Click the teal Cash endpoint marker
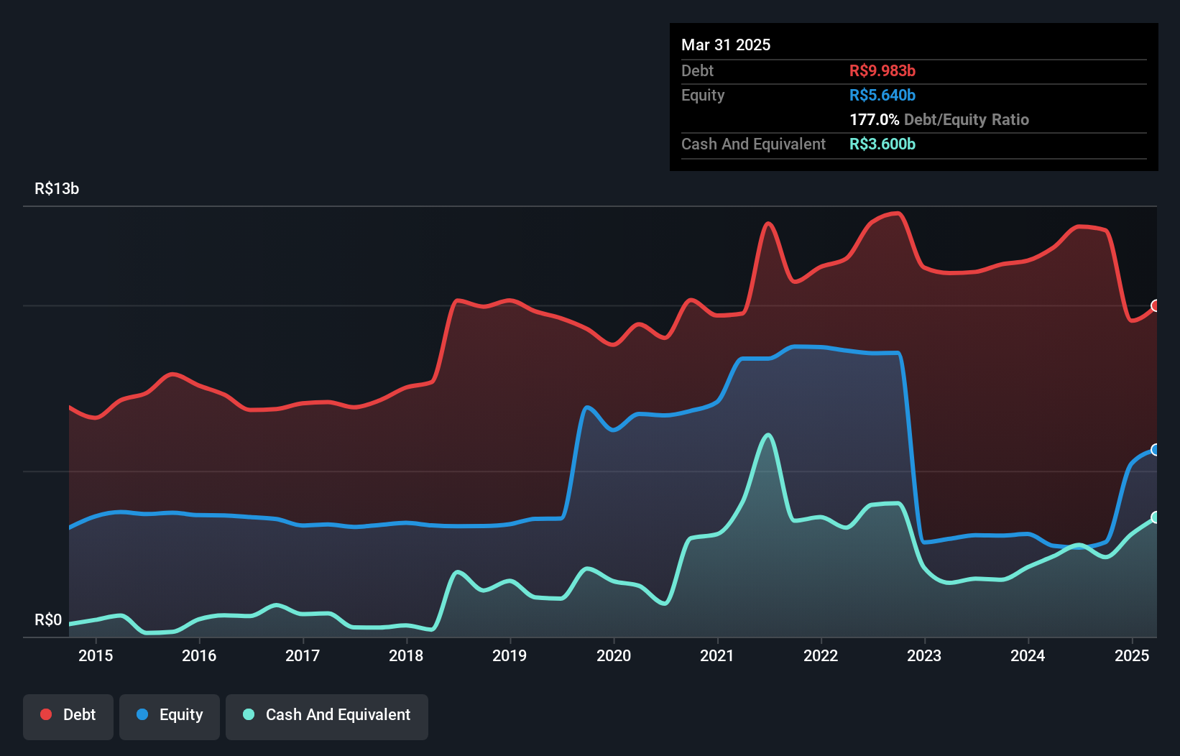 (x=1156, y=517)
